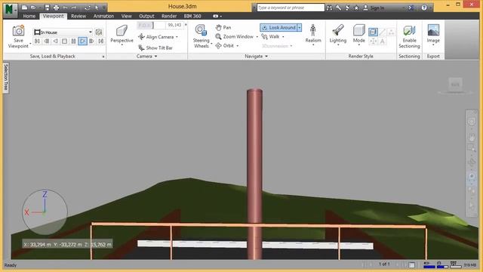Toggle surfaces display in Render Style
Image resolution: width=483 pixels, height=272 pixels.
point(373,32)
